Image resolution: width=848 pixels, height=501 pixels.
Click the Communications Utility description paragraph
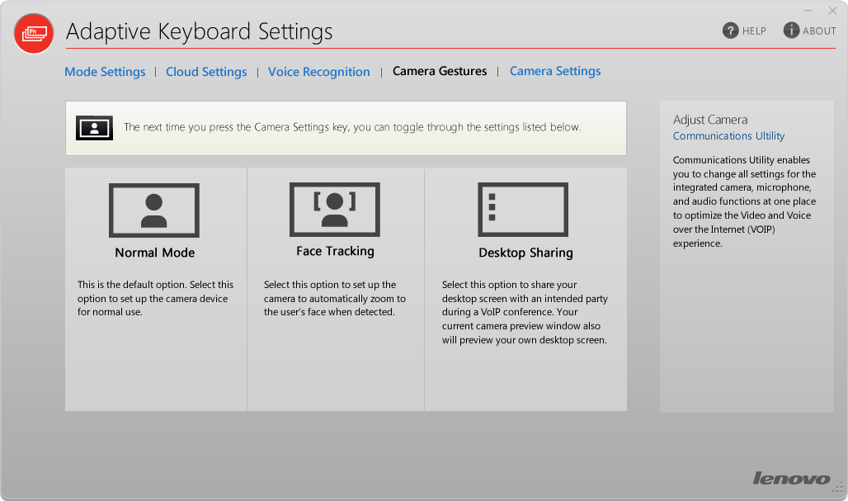[744, 201]
